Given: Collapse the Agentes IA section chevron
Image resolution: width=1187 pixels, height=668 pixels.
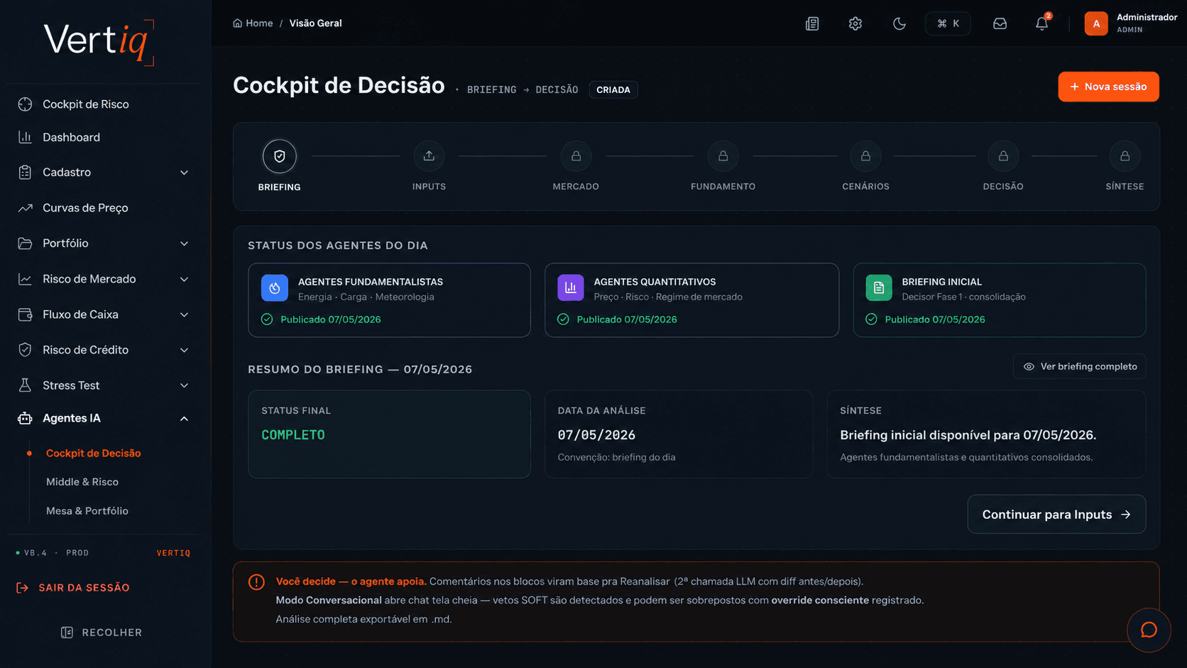Looking at the screenshot, I should point(184,418).
